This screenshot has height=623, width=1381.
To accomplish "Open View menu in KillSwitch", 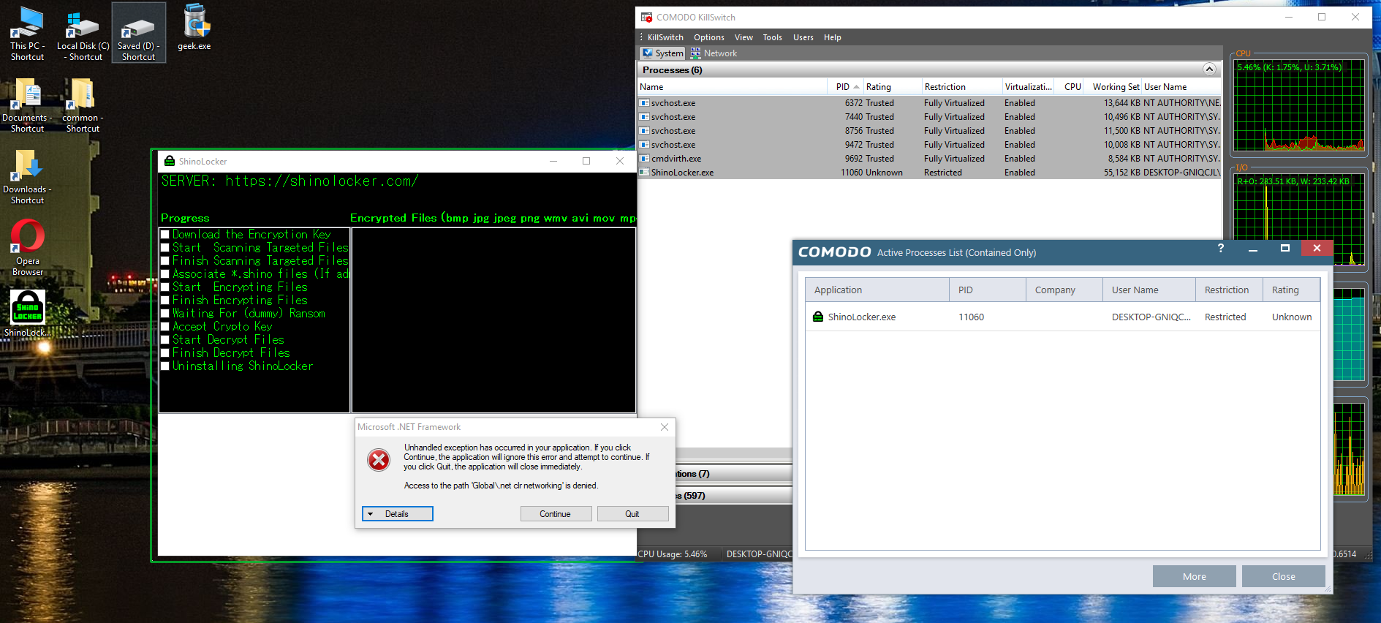I will pos(744,37).
